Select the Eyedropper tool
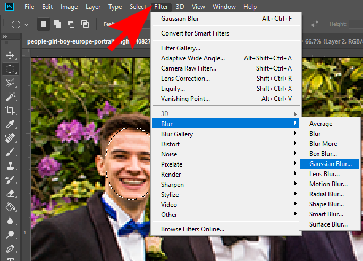Image resolution: width=363 pixels, height=261 pixels. coord(10,124)
